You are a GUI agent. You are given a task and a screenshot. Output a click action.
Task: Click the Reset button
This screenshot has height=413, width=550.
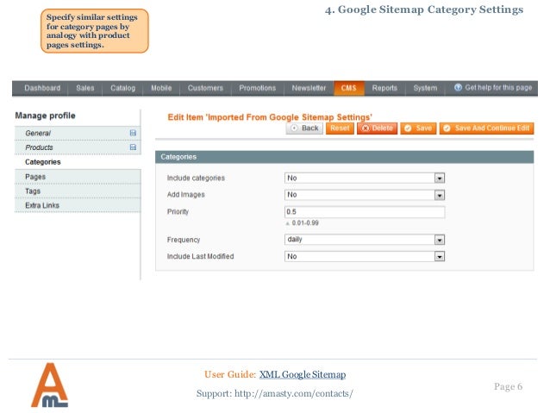click(340, 128)
